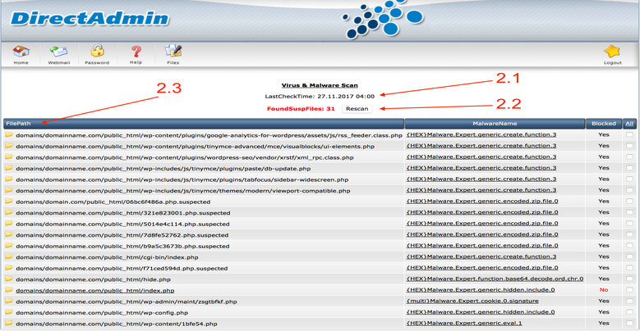Image resolution: width=640 pixels, height=331 pixels.
Task: Click the Logout star icon
Action: [x=612, y=52]
